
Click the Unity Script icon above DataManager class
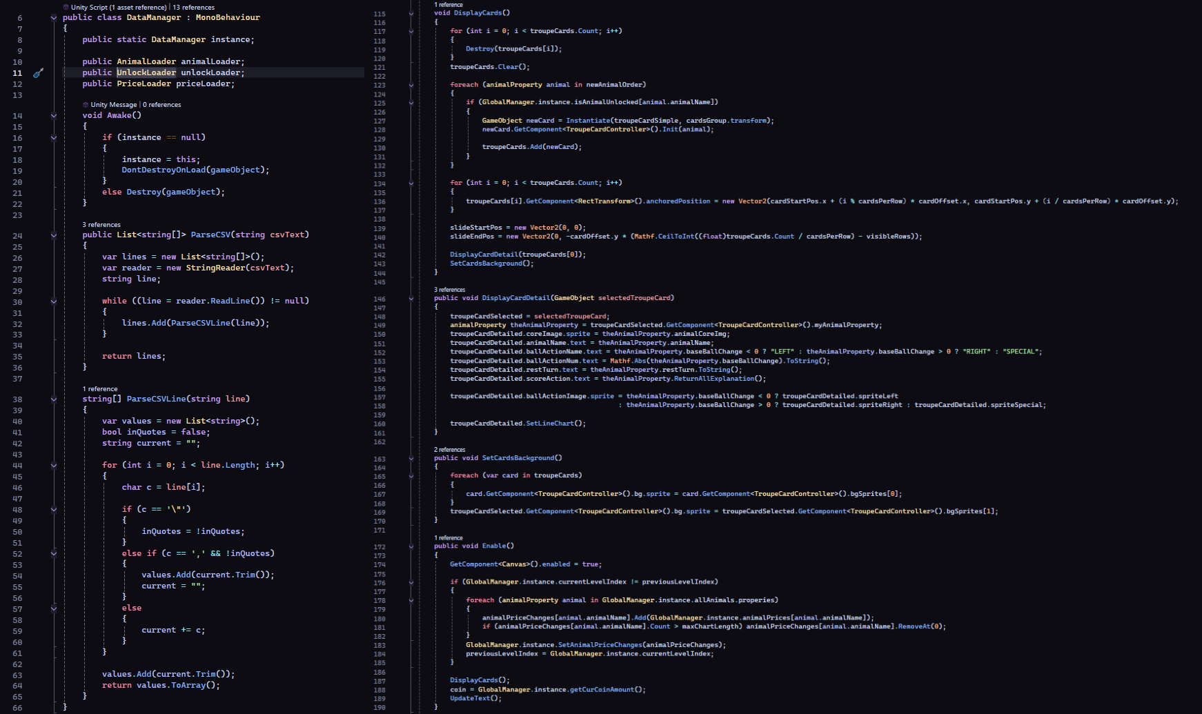[x=66, y=8]
